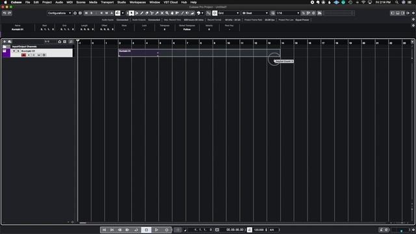This screenshot has width=416, height=234.
Task: Open the Workspaces menu
Action: tap(137, 2)
